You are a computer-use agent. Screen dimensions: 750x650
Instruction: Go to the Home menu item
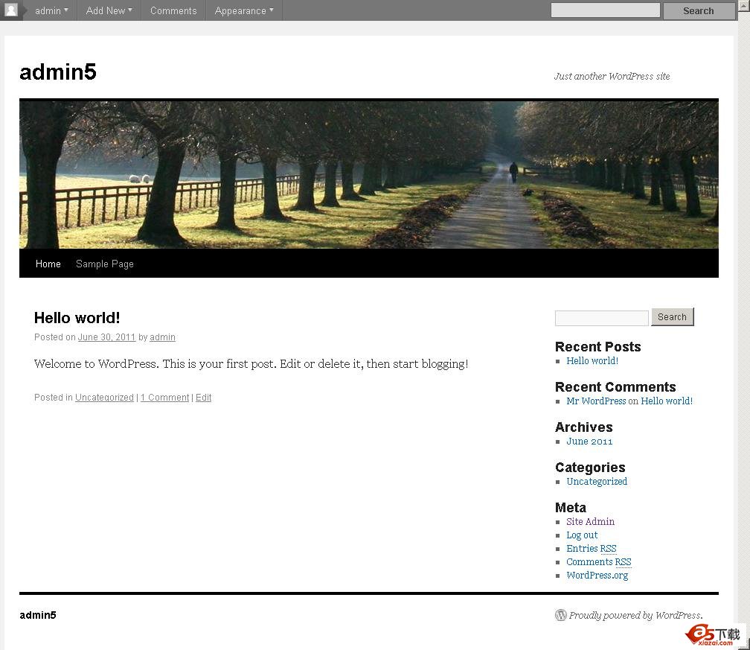48,264
